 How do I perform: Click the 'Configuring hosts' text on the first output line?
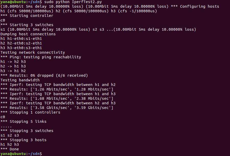pyautogui.click(x=200, y=6)
